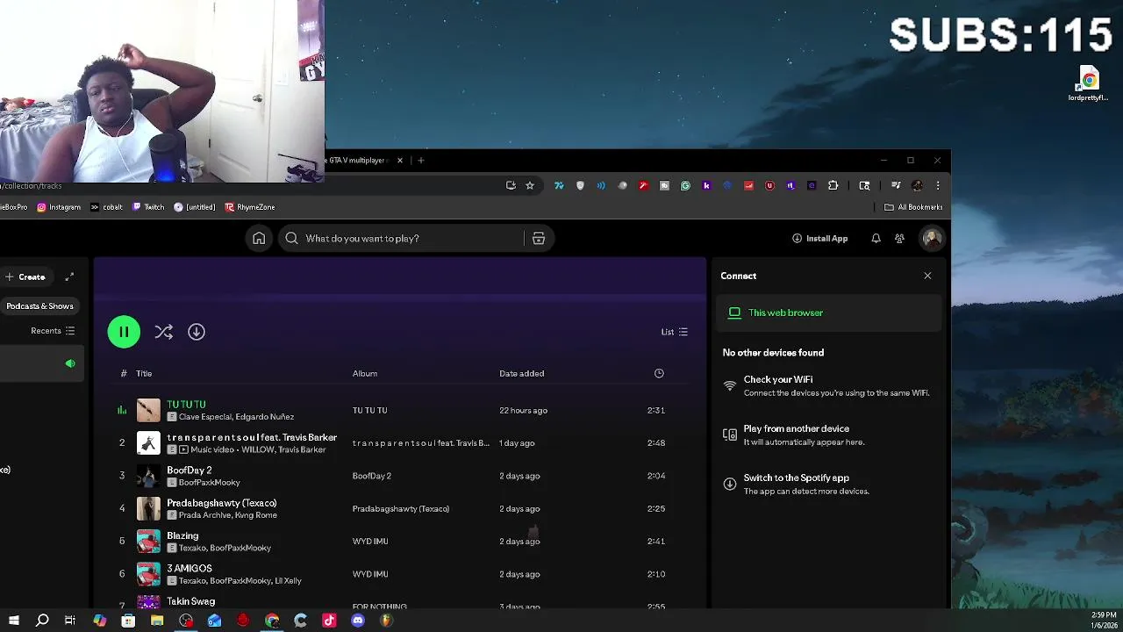Open the Recents sort dropdown in library
The width and height of the screenshot is (1123, 632).
[53, 331]
